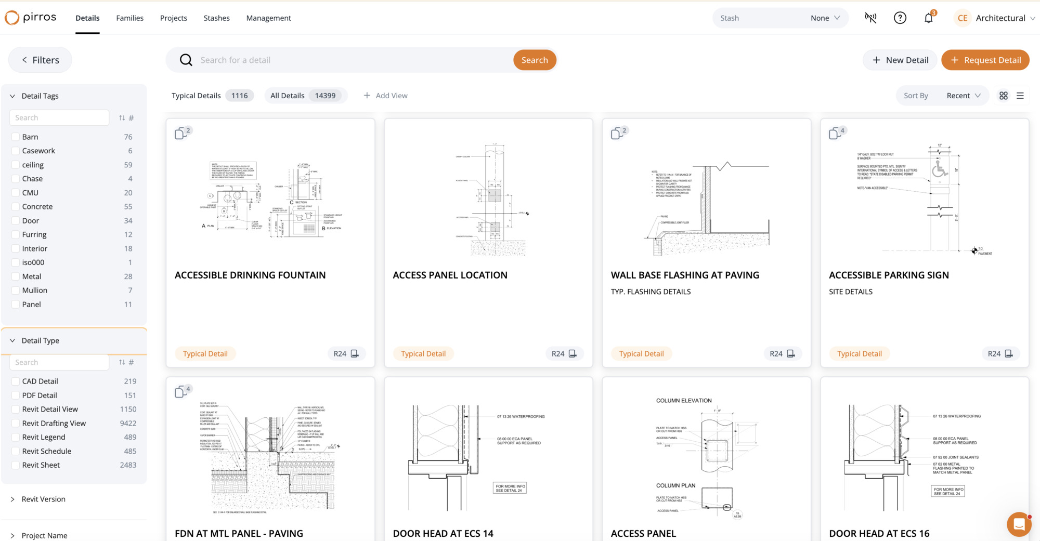The height and width of the screenshot is (541, 1040).
Task: Click copies icon on FDN at MTL Panel card
Action: 180,391
